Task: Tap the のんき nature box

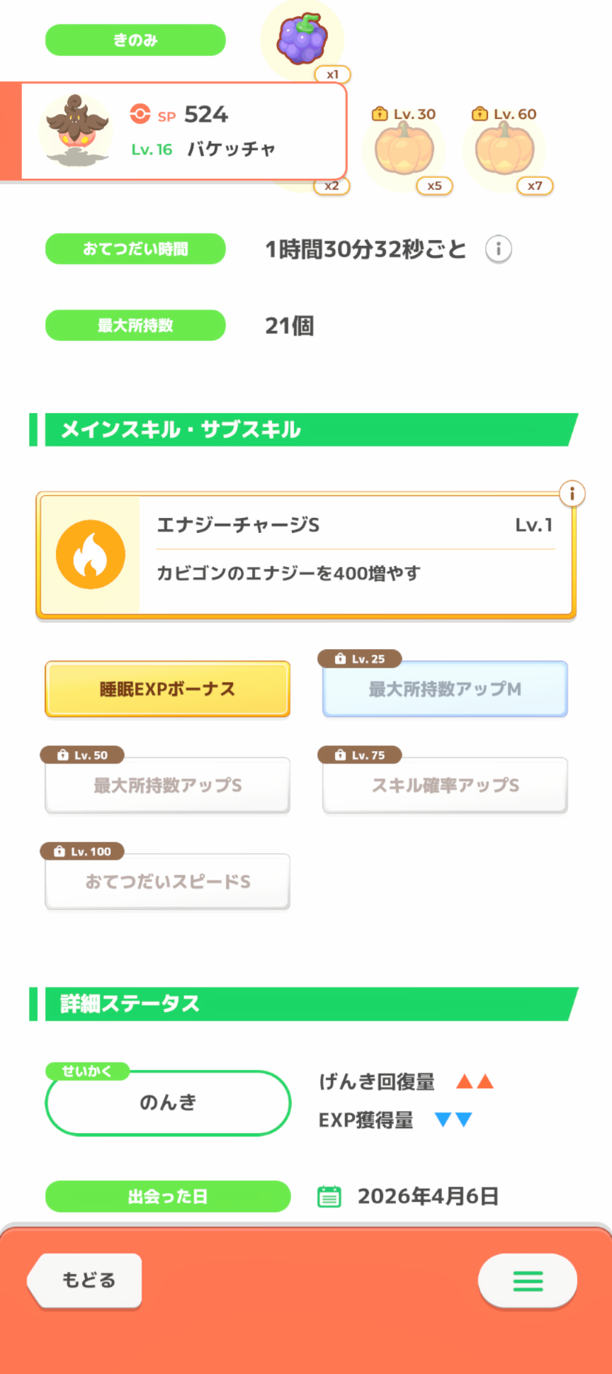Action: [x=168, y=1103]
